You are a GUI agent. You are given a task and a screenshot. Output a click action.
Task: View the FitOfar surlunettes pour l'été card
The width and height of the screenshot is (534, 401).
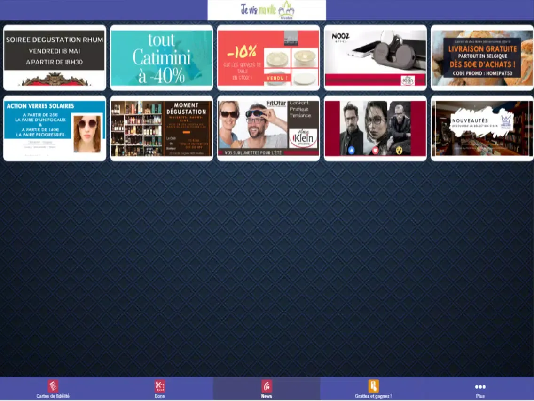[x=268, y=128]
